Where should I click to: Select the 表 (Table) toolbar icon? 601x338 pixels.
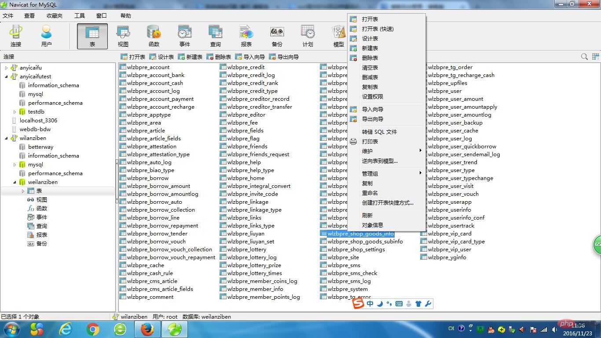point(92,36)
